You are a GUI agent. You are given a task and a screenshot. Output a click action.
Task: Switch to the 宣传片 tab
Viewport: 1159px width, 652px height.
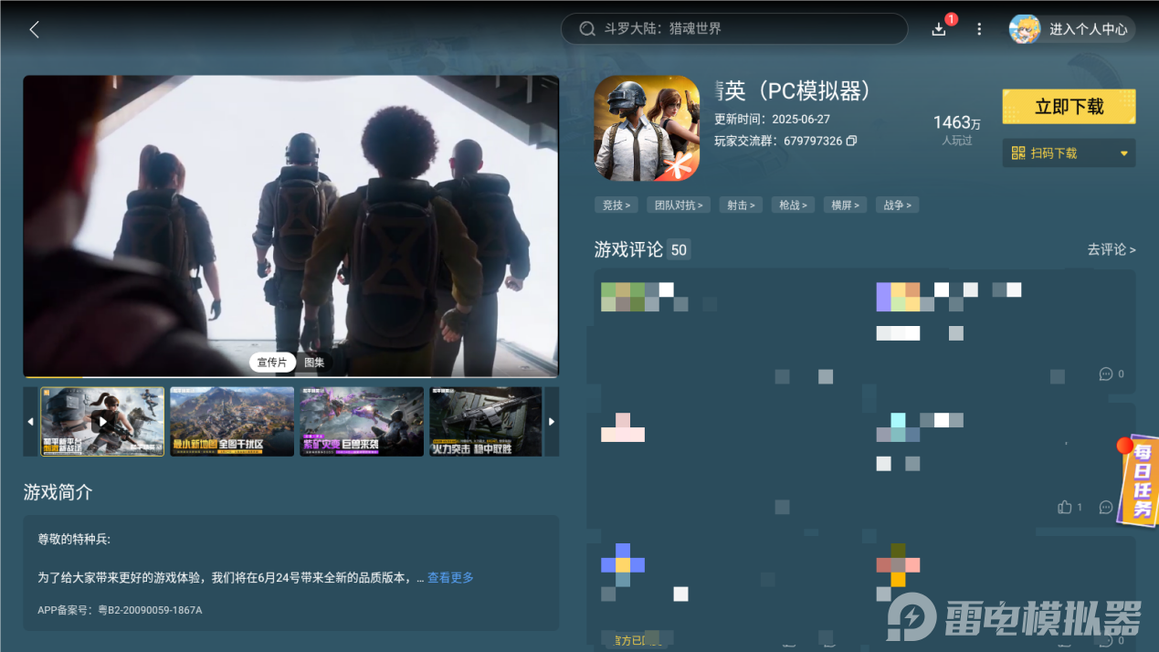[271, 362]
